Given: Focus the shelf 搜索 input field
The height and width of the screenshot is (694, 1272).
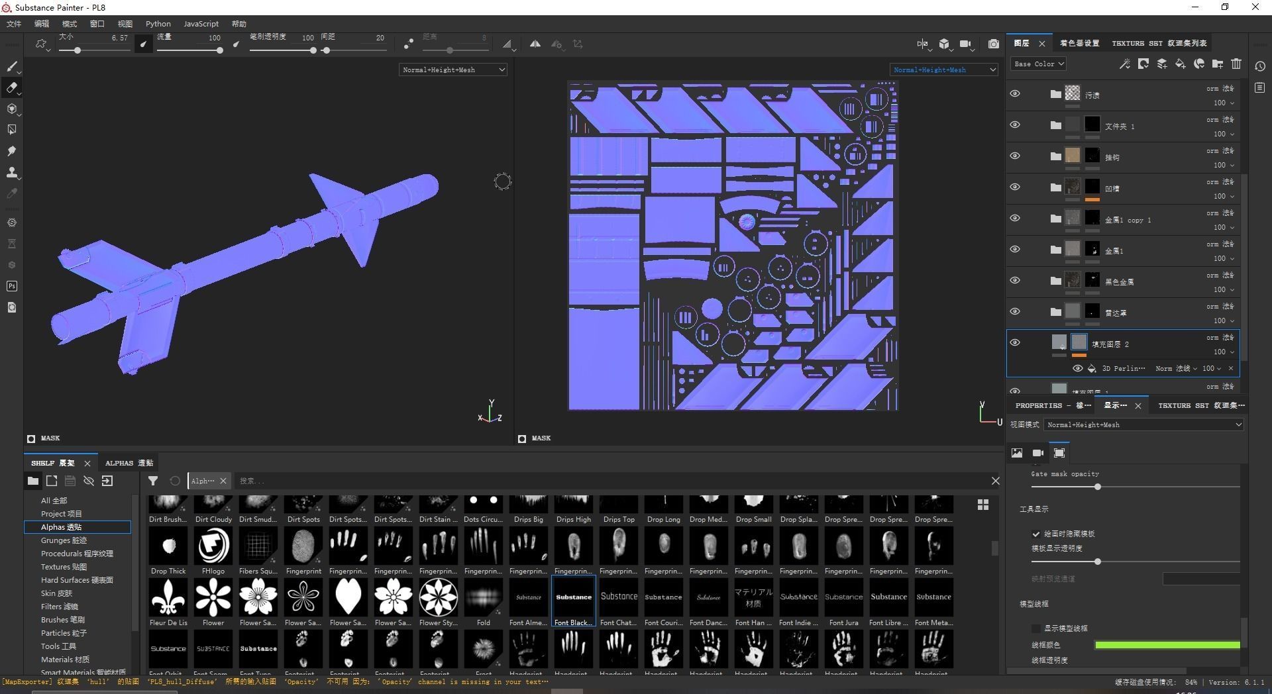Looking at the screenshot, I should (x=609, y=481).
